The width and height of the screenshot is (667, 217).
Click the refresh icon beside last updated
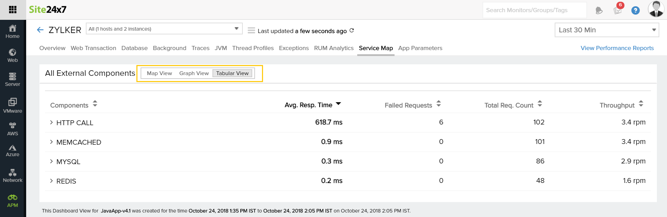(352, 31)
